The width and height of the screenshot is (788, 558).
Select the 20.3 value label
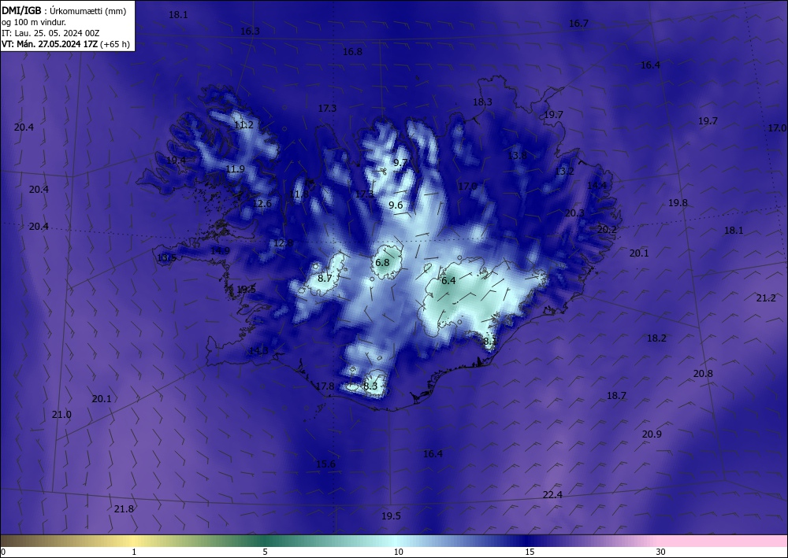coord(574,213)
